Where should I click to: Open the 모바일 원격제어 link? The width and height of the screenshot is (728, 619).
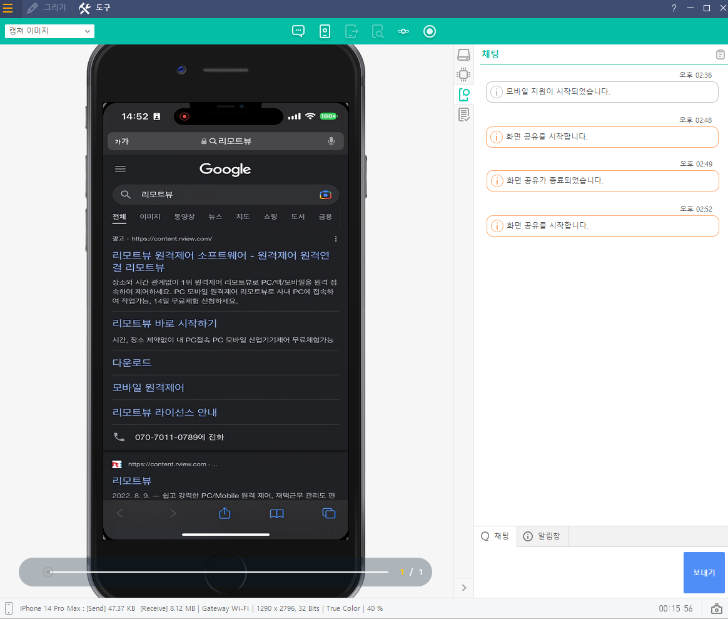click(x=148, y=387)
